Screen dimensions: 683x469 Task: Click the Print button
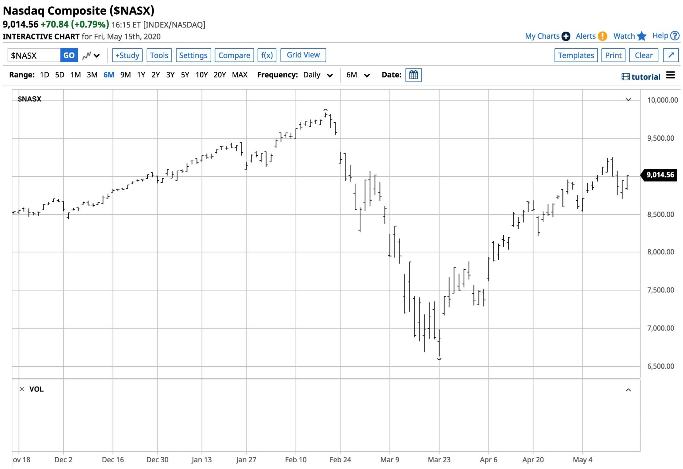pyautogui.click(x=613, y=55)
